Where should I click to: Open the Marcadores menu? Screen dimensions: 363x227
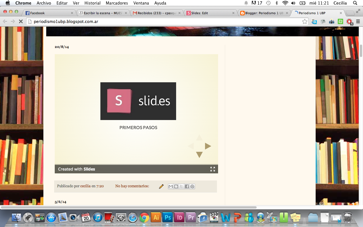pyautogui.click(x=117, y=3)
